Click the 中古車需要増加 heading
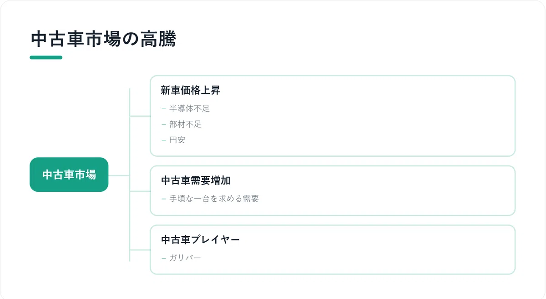 pyautogui.click(x=196, y=180)
